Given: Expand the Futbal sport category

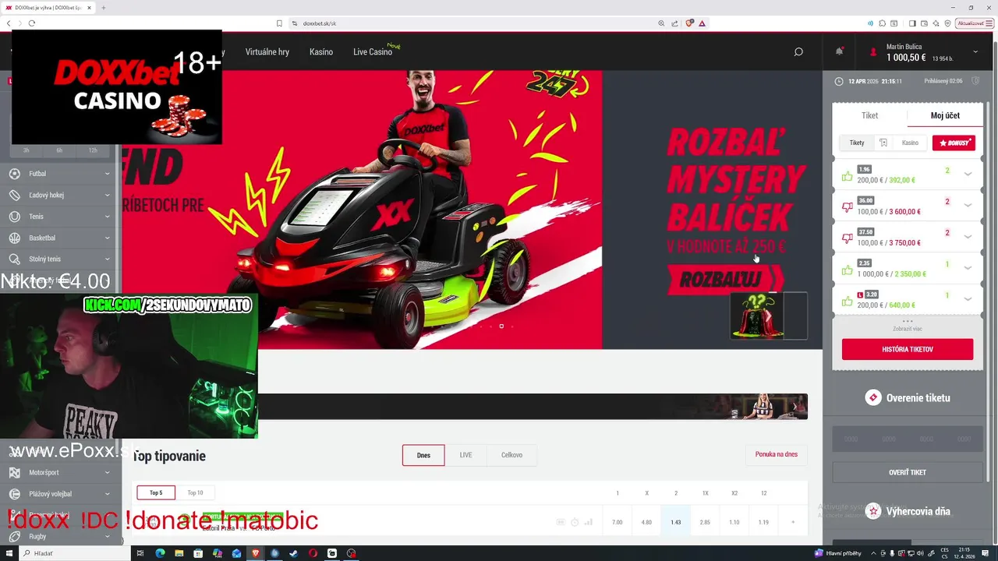Looking at the screenshot, I should [59, 174].
